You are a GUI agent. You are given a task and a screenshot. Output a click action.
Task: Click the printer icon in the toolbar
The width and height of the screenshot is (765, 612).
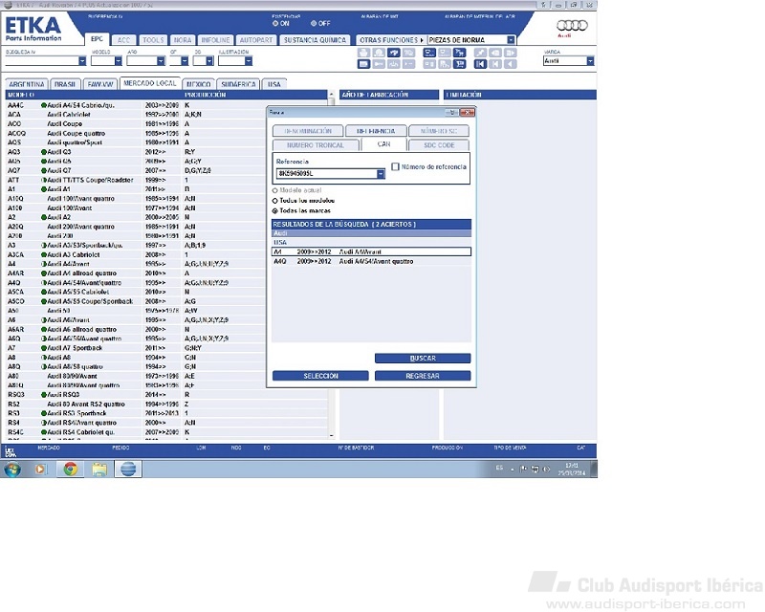[363, 53]
